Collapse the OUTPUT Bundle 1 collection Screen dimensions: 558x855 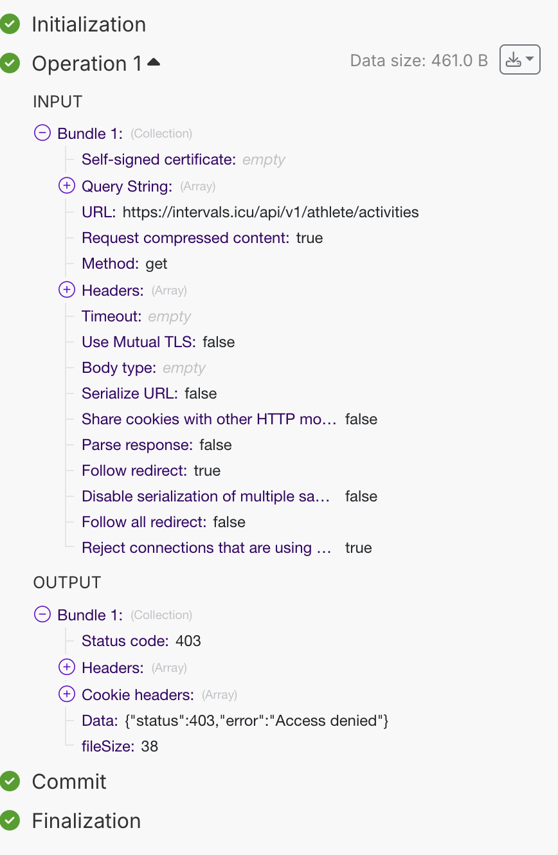coord(42,615)
